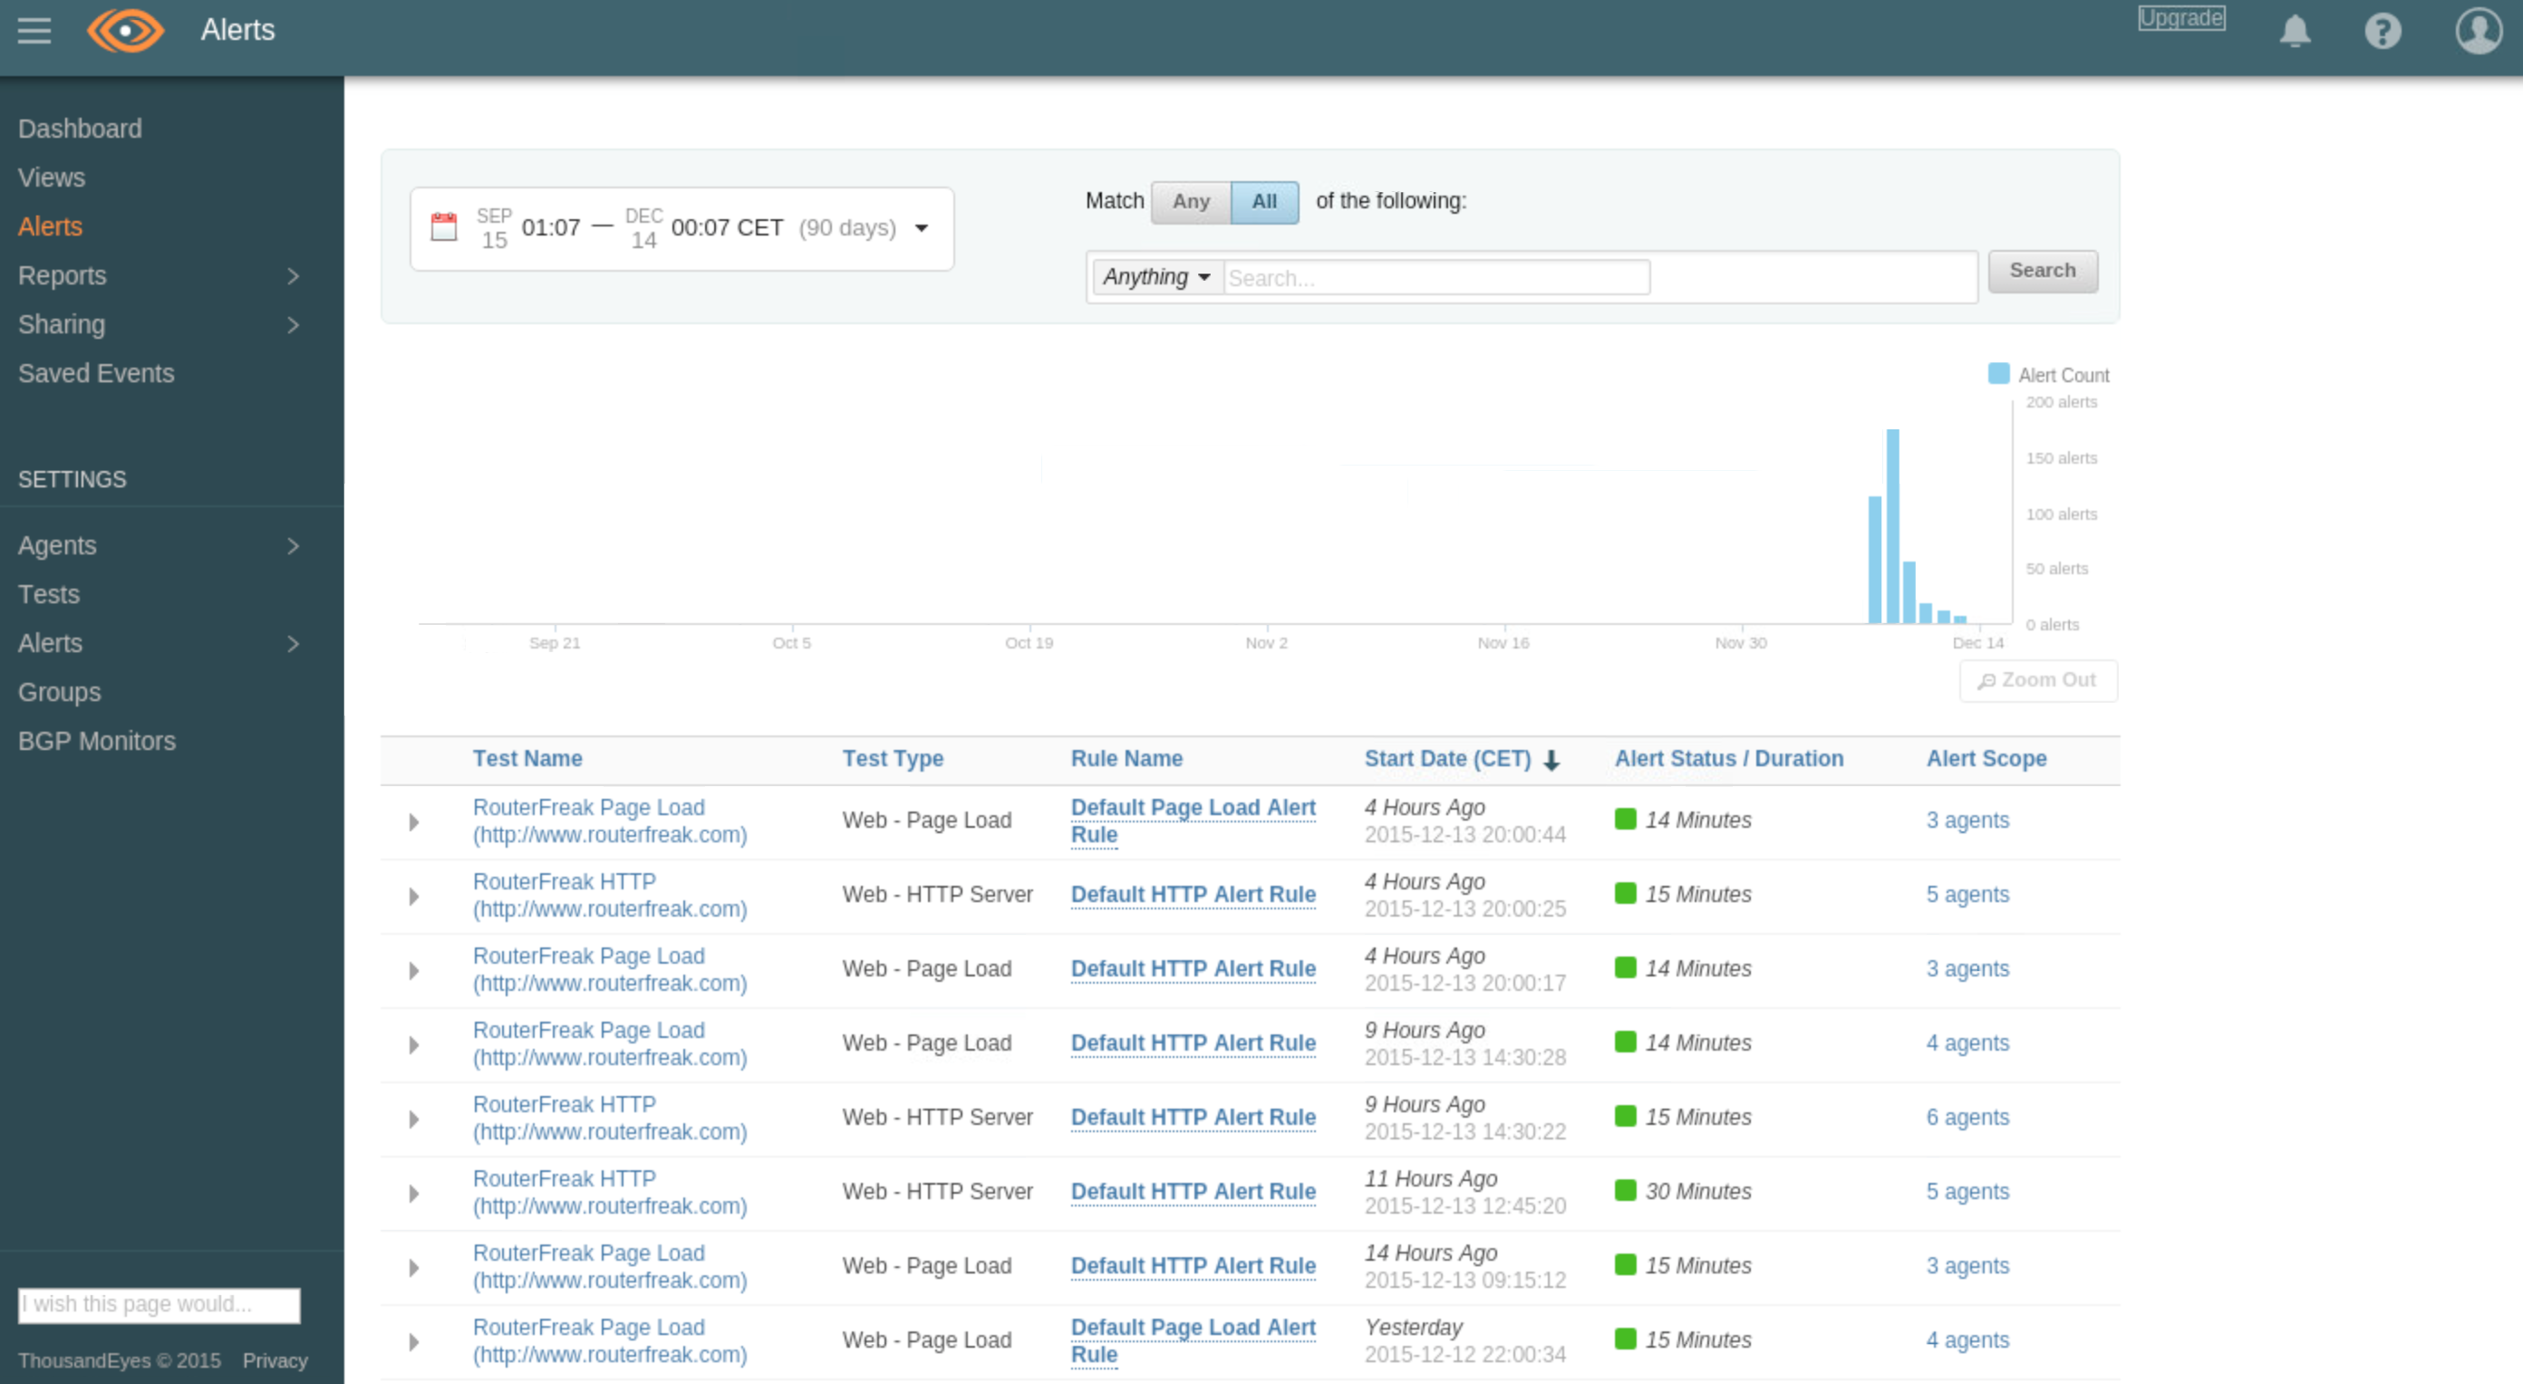Open Tests under Settings in sidebar

pyautogui.click(x=48, y=594)
